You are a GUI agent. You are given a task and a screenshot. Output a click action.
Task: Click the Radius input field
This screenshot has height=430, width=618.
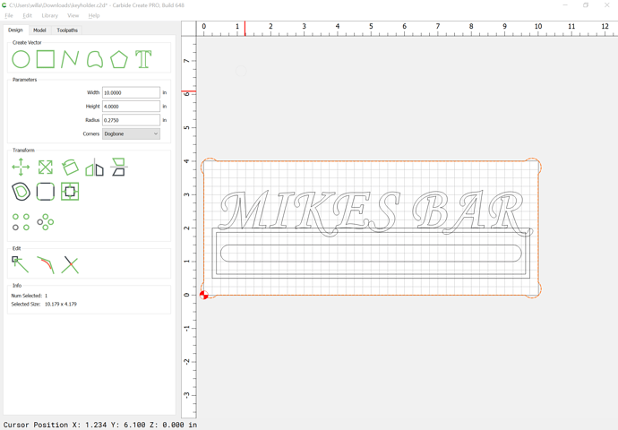(x=131, y=120)
